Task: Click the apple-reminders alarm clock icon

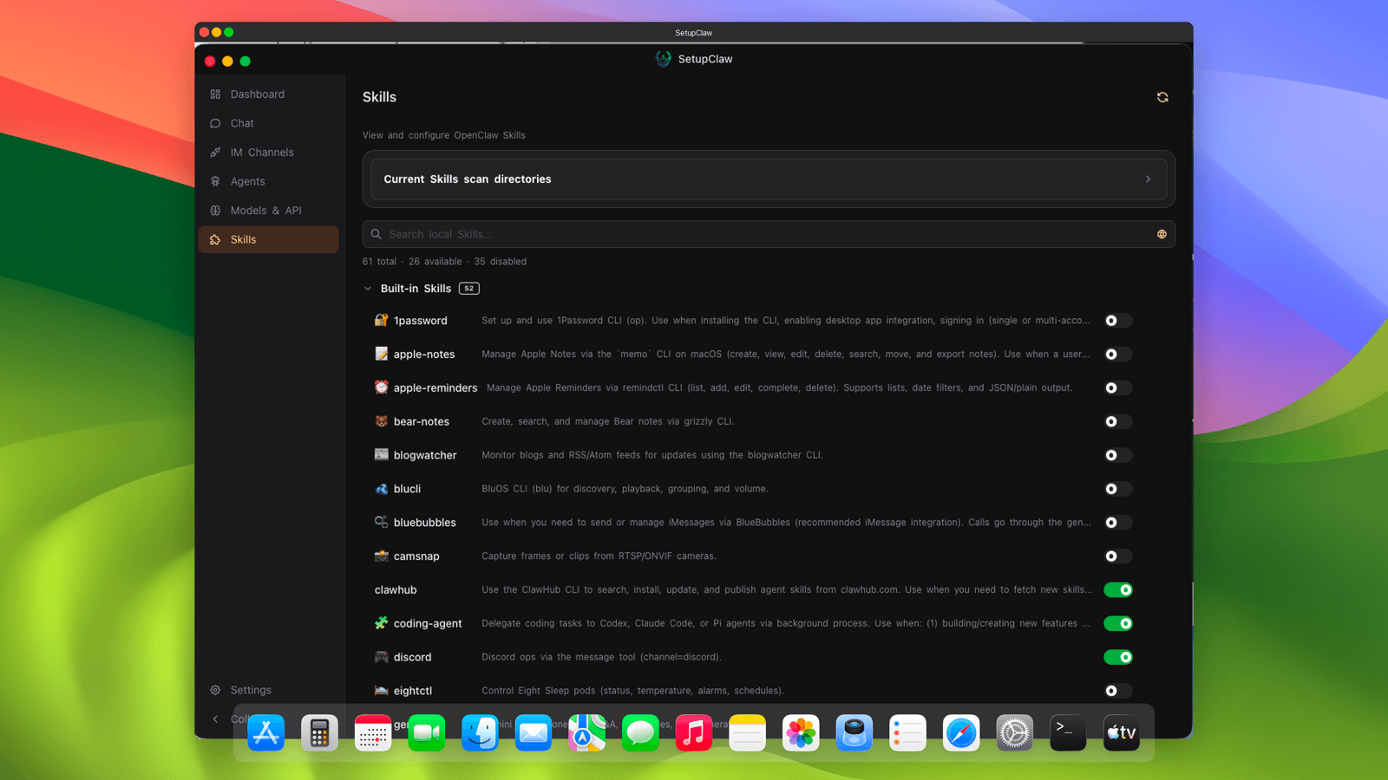Action: click(381, 387)
